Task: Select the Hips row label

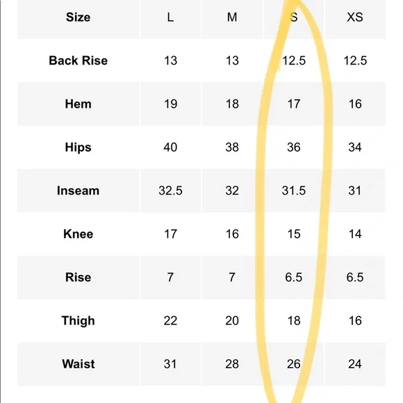Action: 78,147
